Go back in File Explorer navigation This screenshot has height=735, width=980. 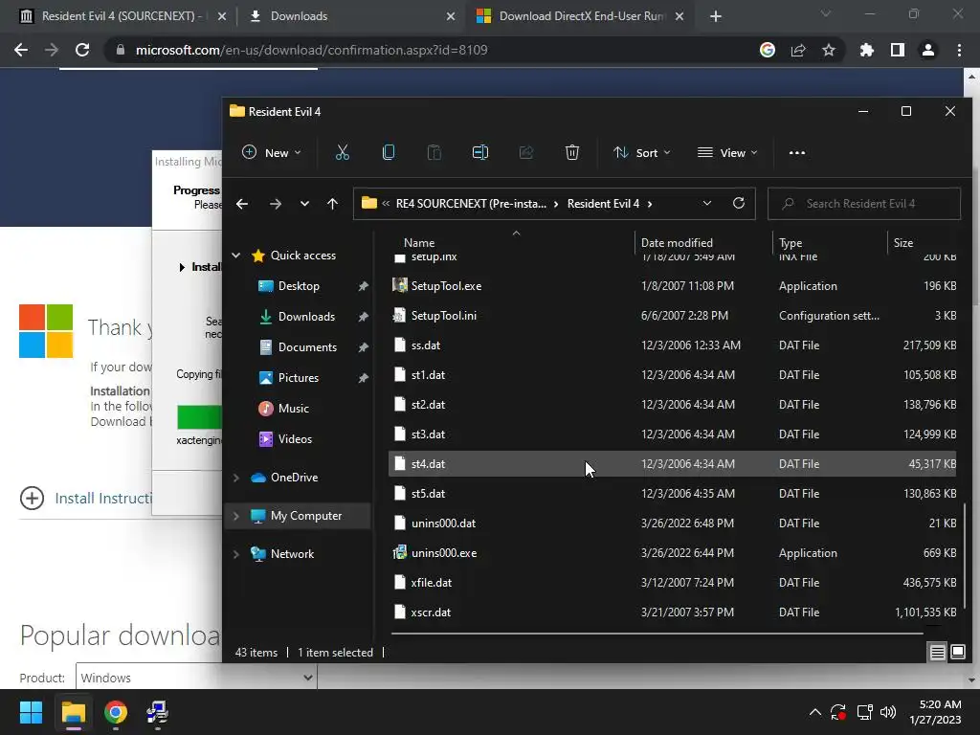242,204
